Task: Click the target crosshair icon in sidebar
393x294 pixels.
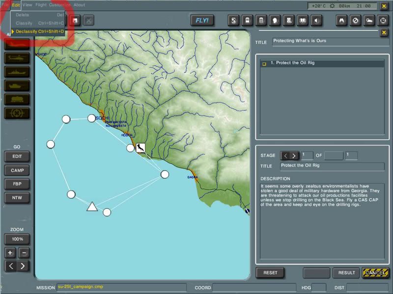Action: (x=17, y=114)
